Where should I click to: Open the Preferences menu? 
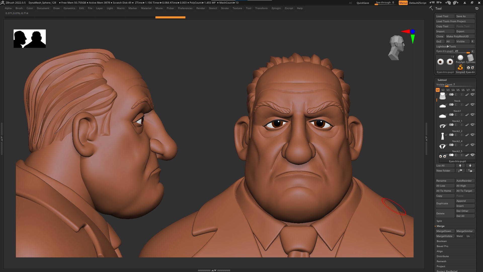(185, 8)
